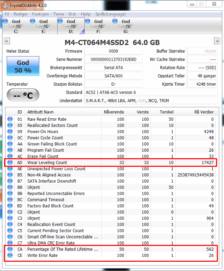Open the Disk menu

(72, 14)
